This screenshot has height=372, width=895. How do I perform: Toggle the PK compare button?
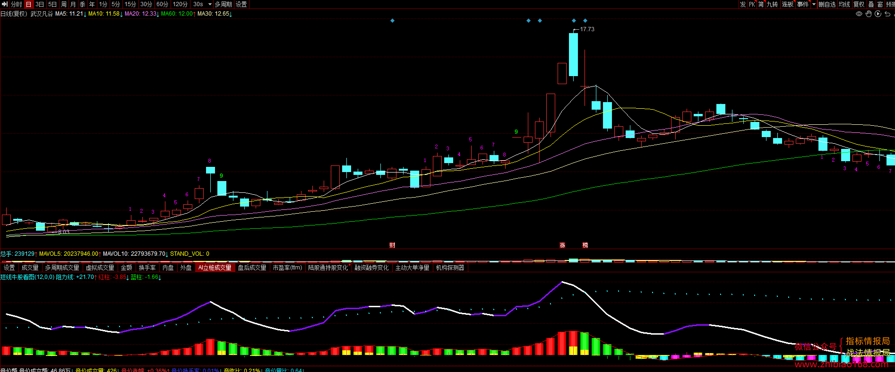pyautogui.click(x=752, y=4)
